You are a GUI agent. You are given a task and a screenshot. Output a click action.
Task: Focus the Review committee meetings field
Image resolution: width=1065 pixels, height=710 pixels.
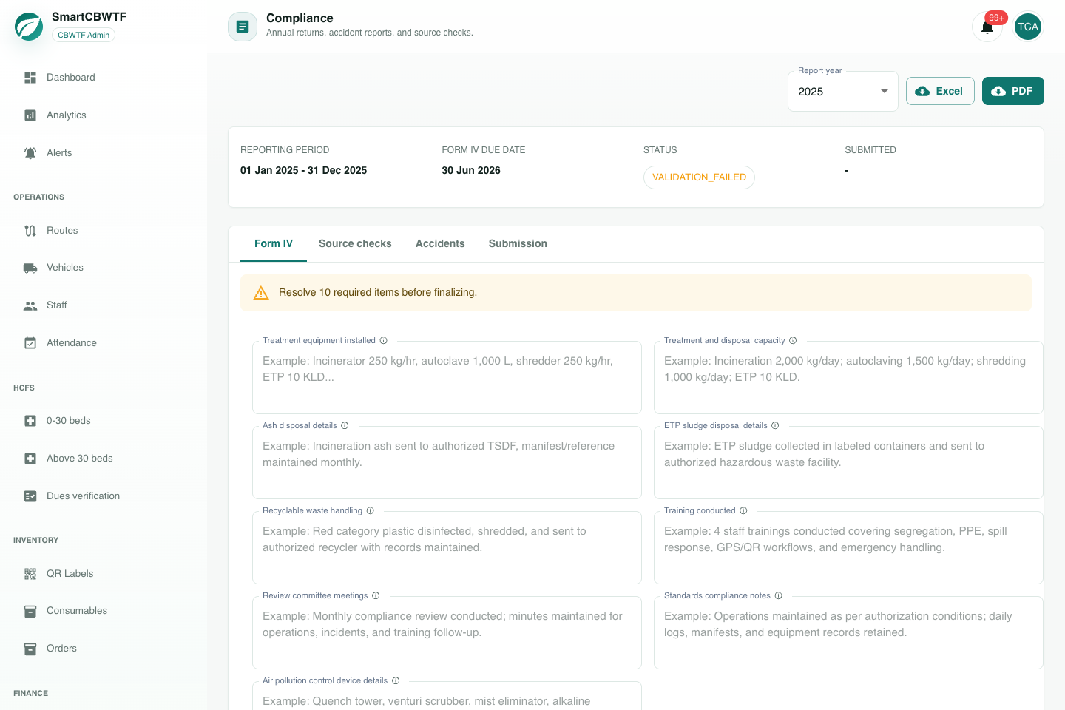pyautogui.click(x=447, y=632)
